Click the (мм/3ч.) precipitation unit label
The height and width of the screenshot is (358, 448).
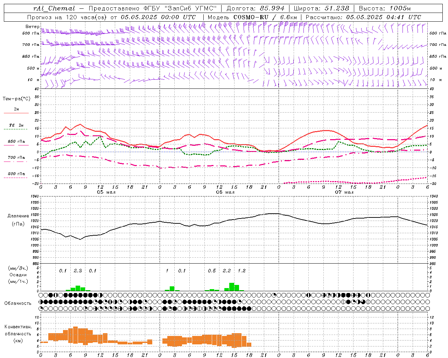pyautogui.click(x=18, y=268)
